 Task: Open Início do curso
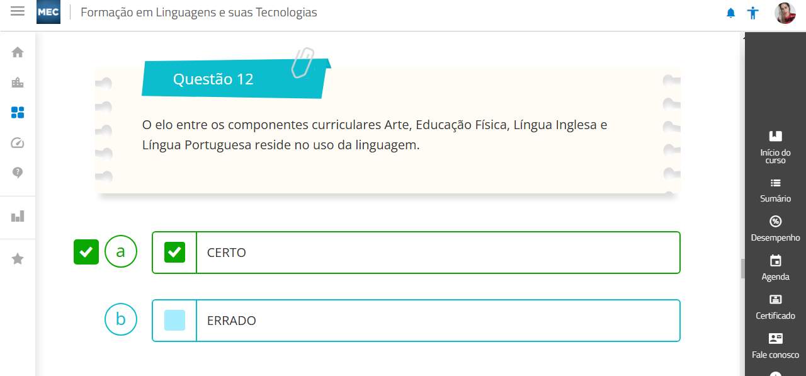click(775, 146)
